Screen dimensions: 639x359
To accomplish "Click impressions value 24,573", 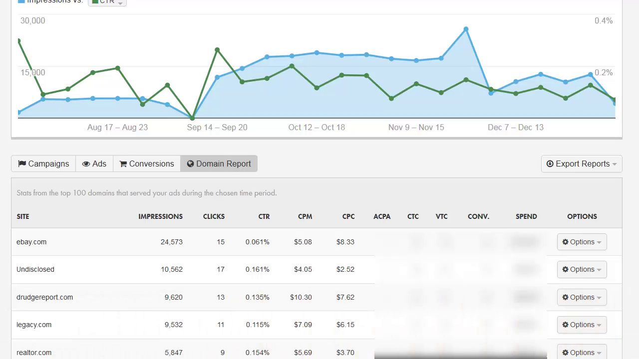I will point(172,242).
